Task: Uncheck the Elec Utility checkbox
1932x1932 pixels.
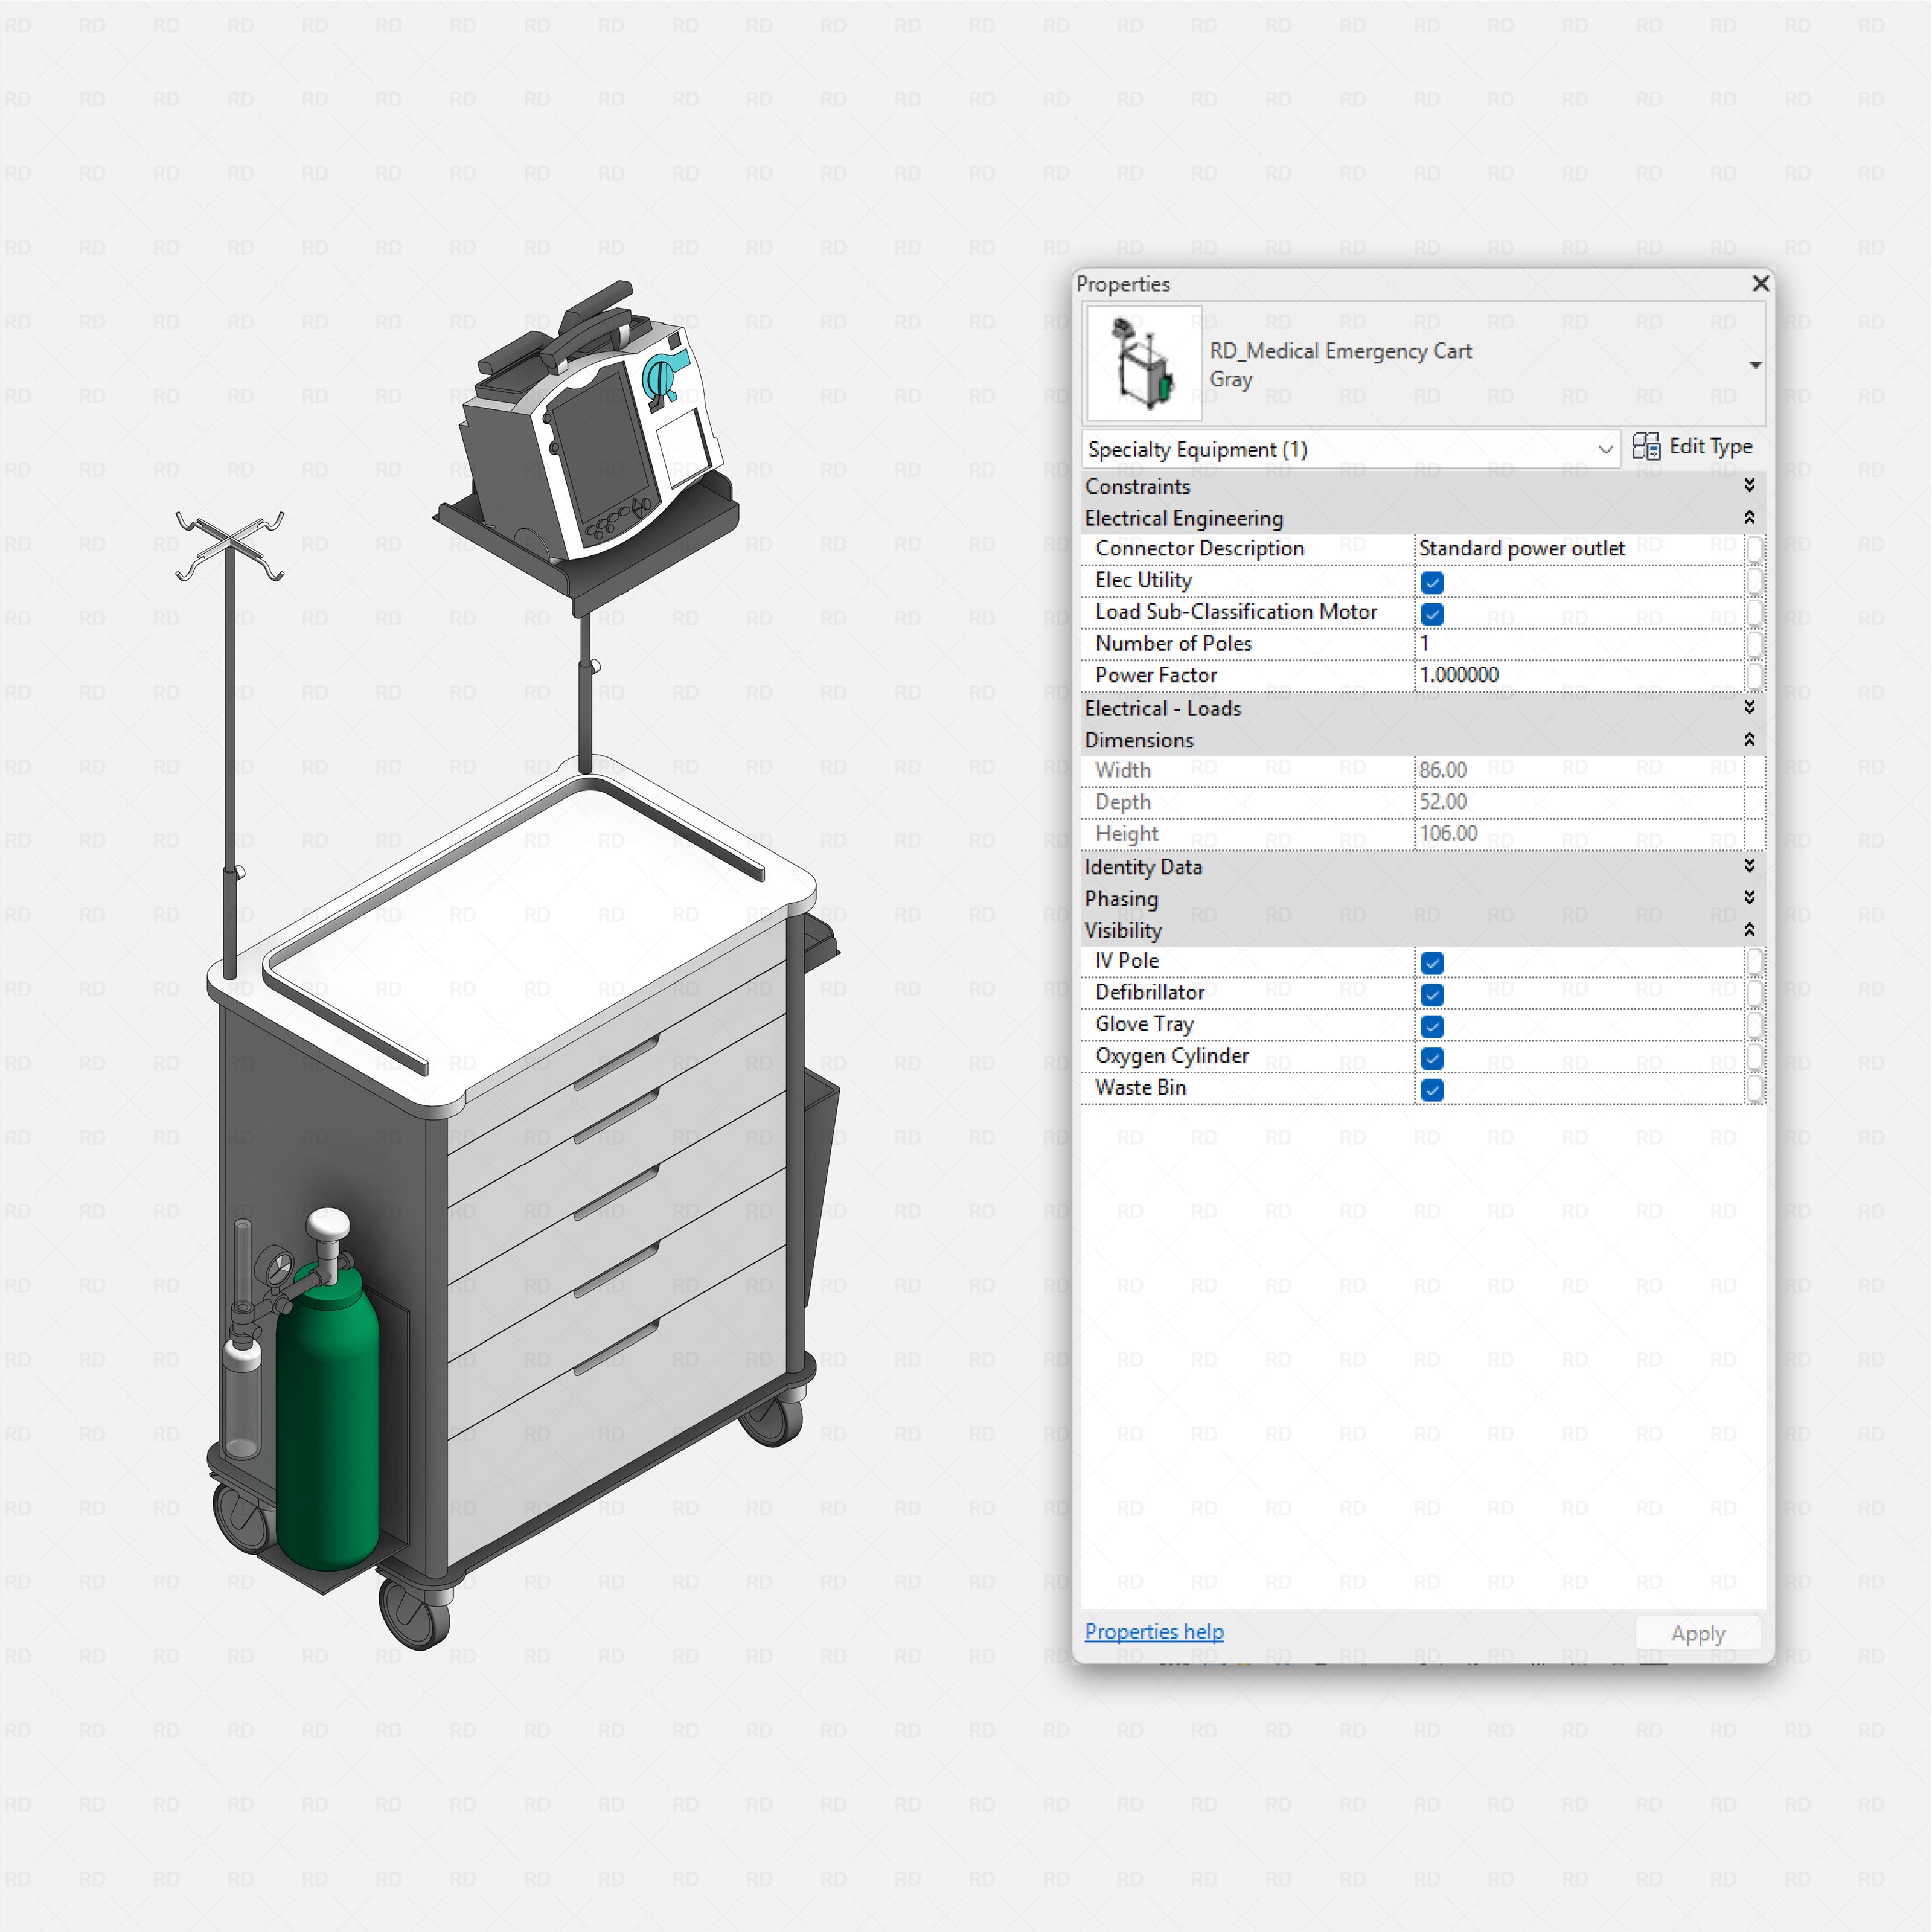Action: 1432,582
